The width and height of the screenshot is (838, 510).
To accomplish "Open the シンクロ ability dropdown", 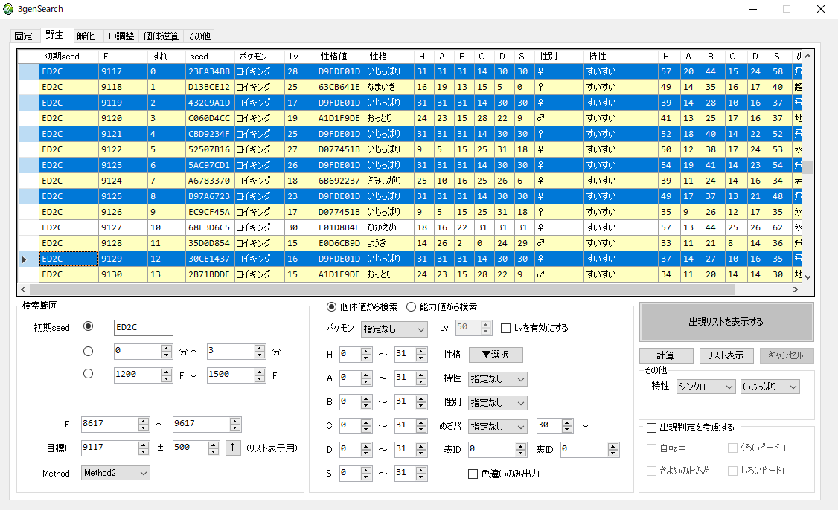I will [x=706, y=387].
